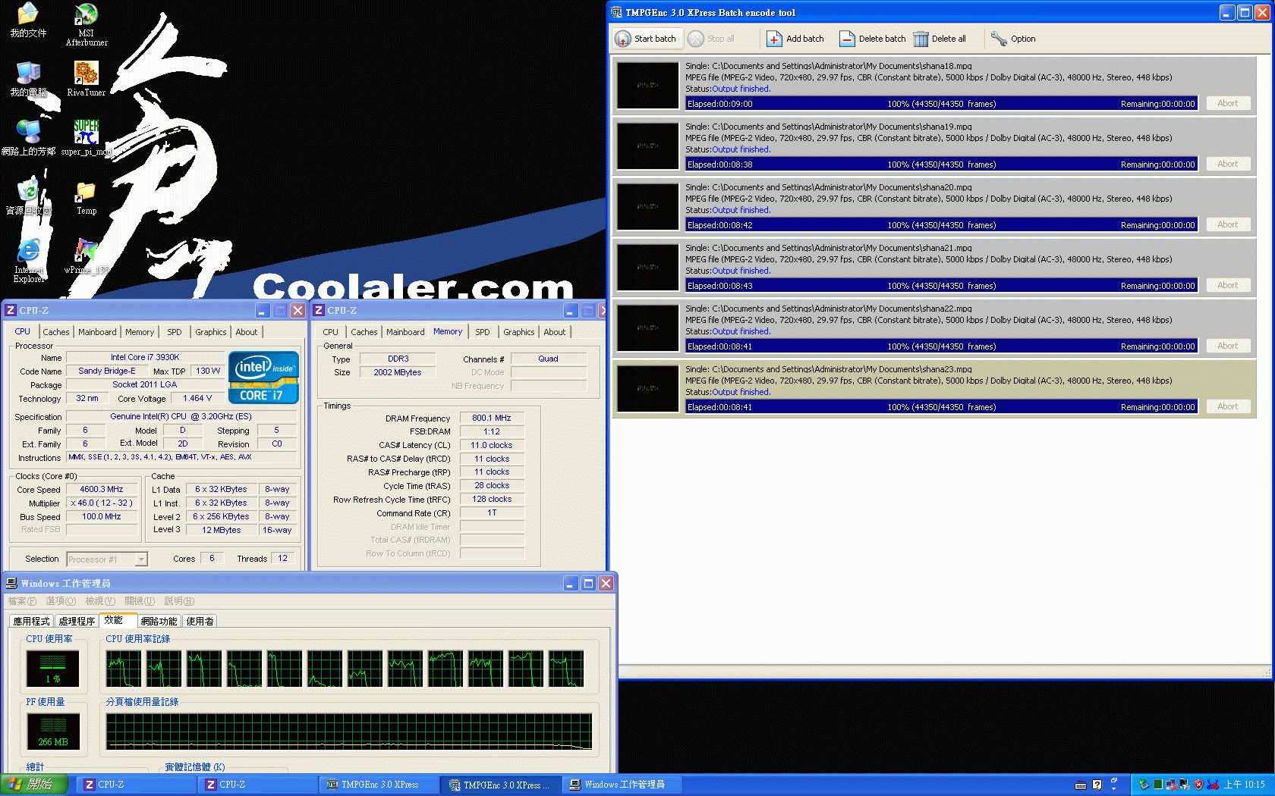Select the shana18.mpg job thumbnail
1275x796 pixels.
tap(647, 85)
